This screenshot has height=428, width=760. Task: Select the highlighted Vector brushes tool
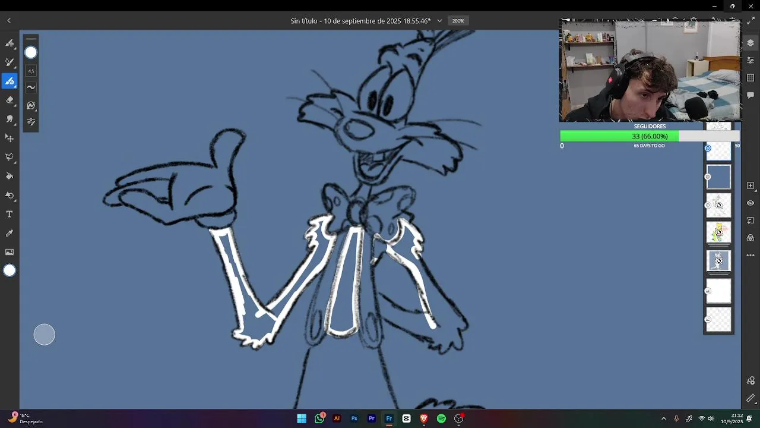point(9,81)
